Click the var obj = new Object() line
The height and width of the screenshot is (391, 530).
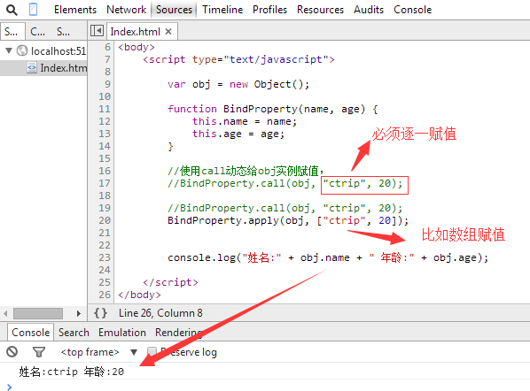click(238, 84)
